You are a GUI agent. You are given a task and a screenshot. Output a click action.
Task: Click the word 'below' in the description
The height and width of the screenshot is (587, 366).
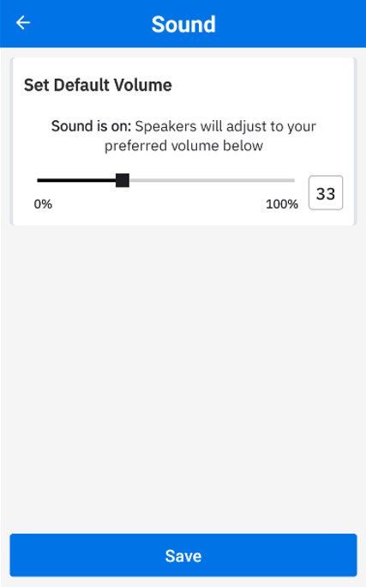coord(243,146)
